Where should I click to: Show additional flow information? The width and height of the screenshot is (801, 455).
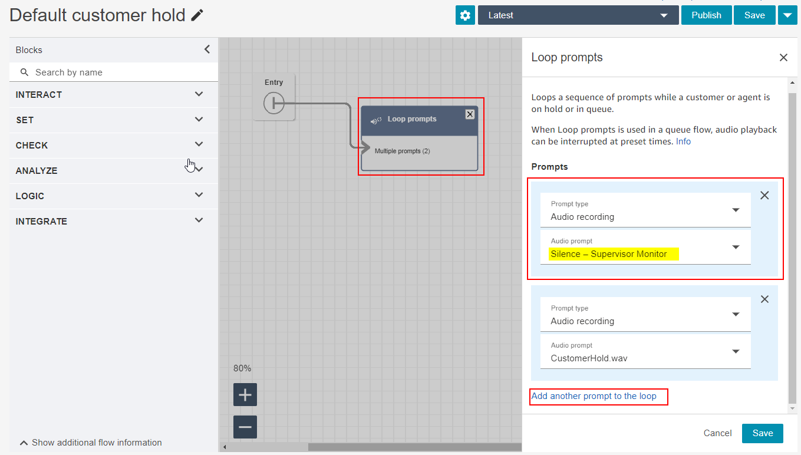[91, 442]
